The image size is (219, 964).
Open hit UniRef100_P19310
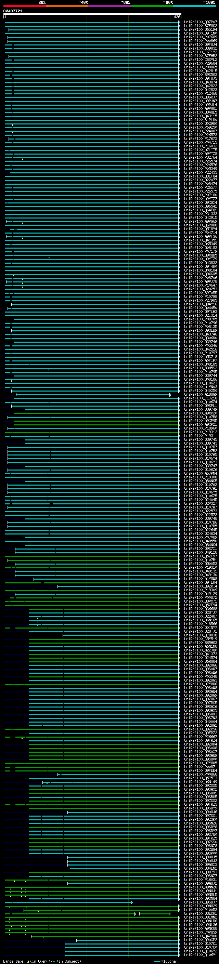(201, 568)
